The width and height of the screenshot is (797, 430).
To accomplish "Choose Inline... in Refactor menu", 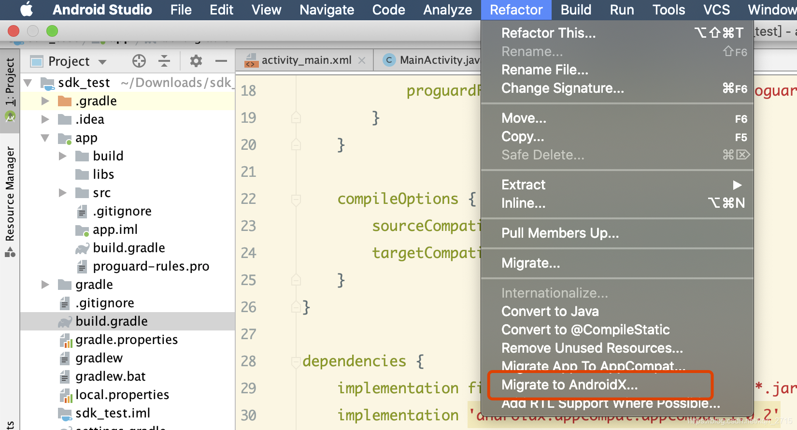I will tap(617, 203).
